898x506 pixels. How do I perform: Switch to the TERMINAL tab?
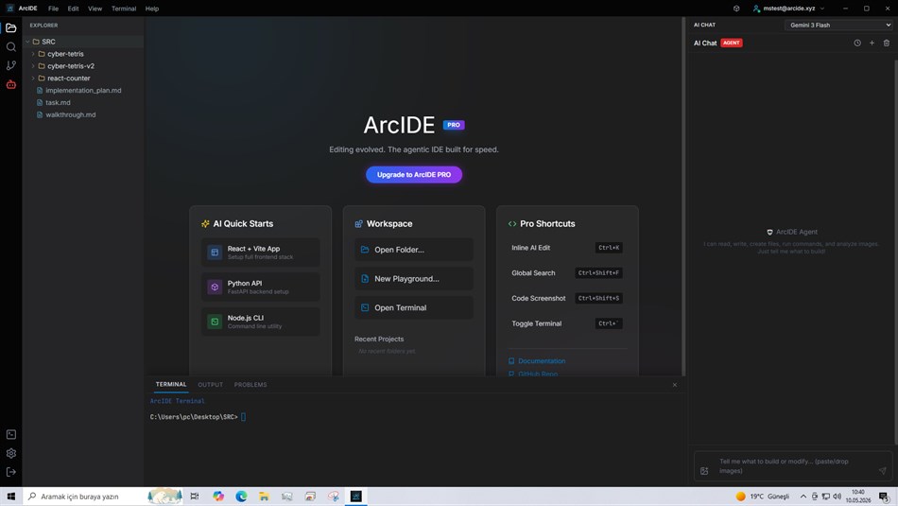(171, 385)
